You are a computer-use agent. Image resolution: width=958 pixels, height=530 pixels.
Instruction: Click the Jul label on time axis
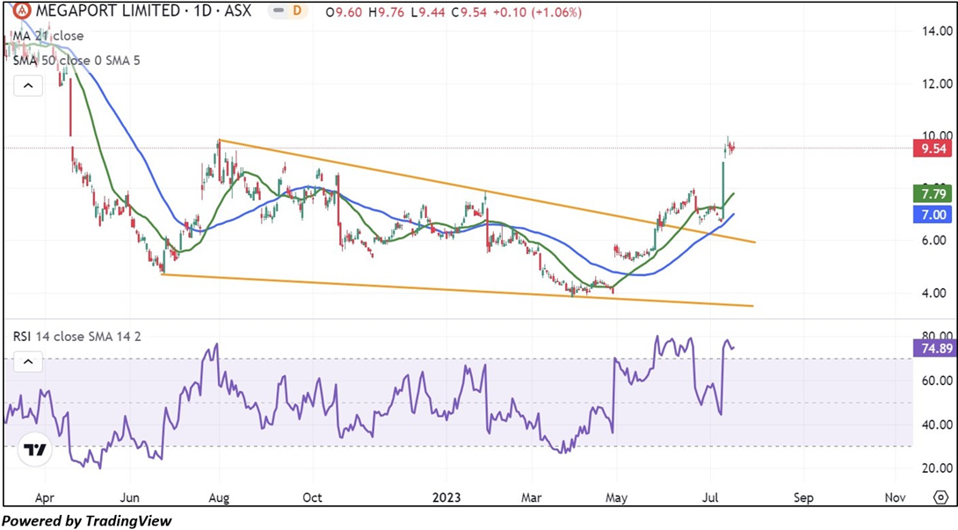710,498
